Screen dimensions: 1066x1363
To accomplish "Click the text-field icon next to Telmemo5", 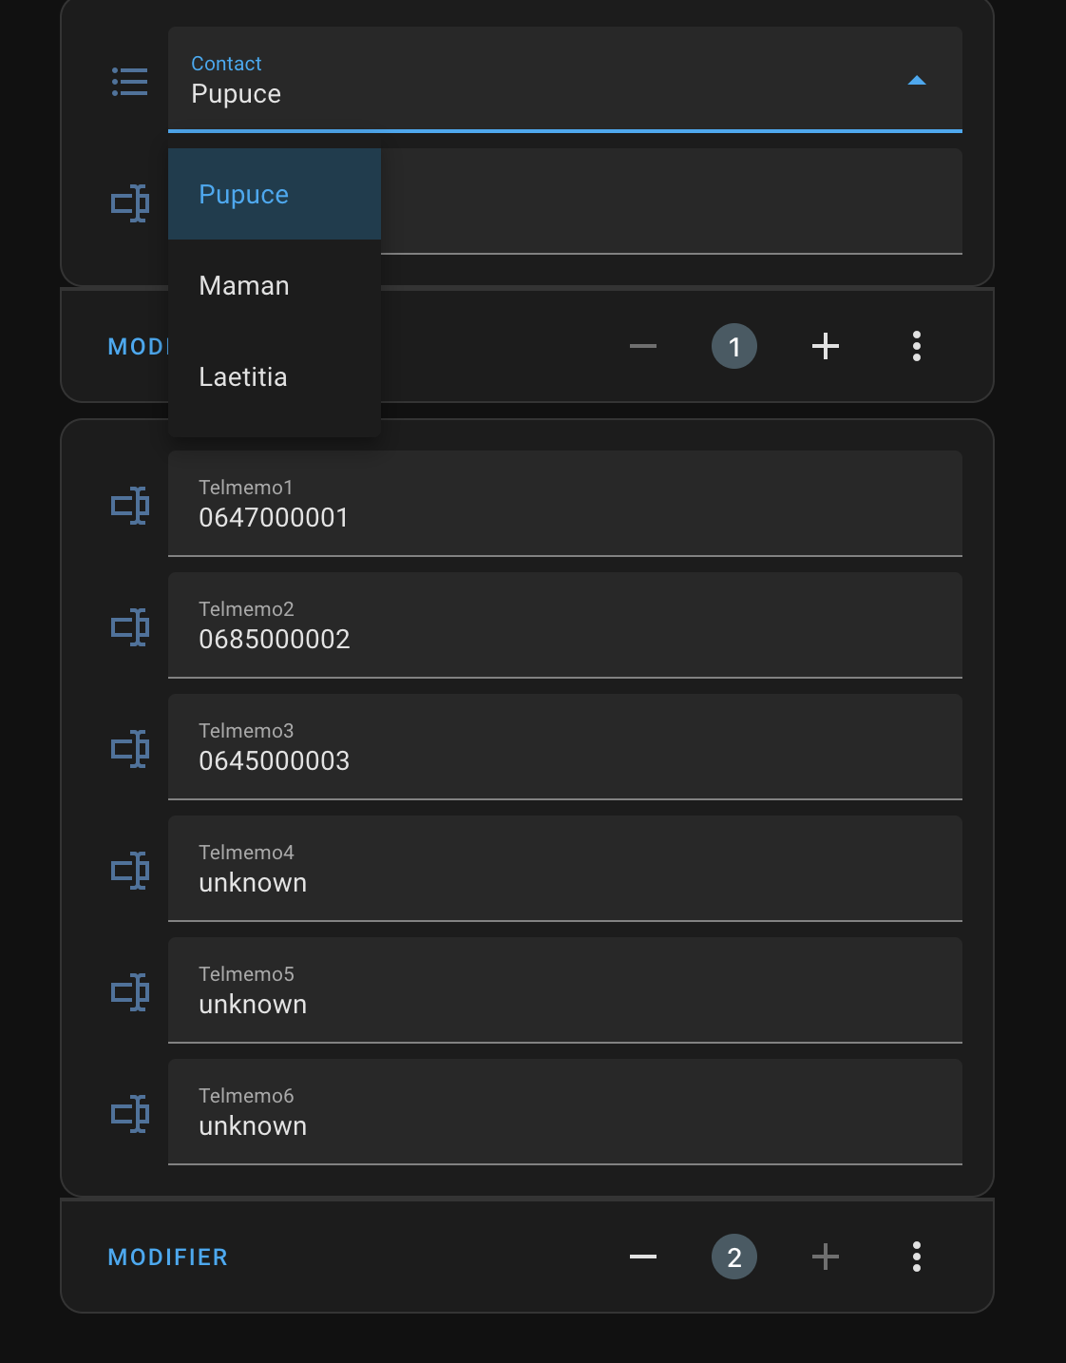I will (x=130, y=992).
